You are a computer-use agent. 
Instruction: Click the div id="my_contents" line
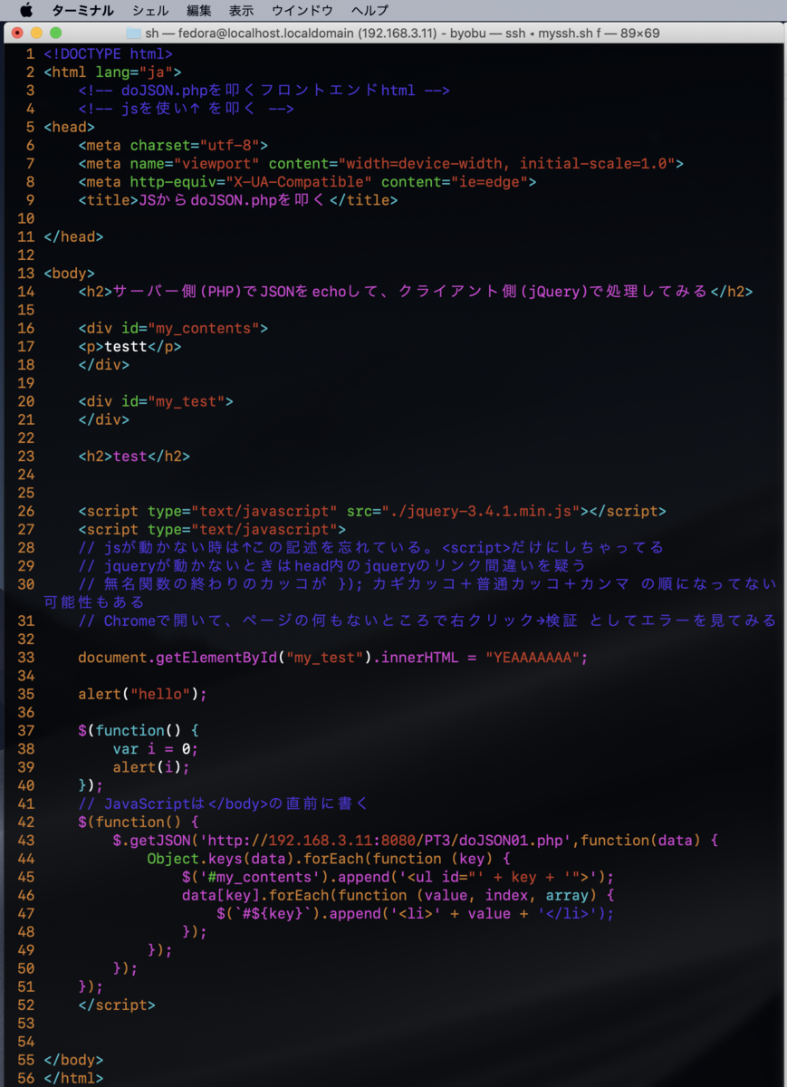tap(173, 328)
